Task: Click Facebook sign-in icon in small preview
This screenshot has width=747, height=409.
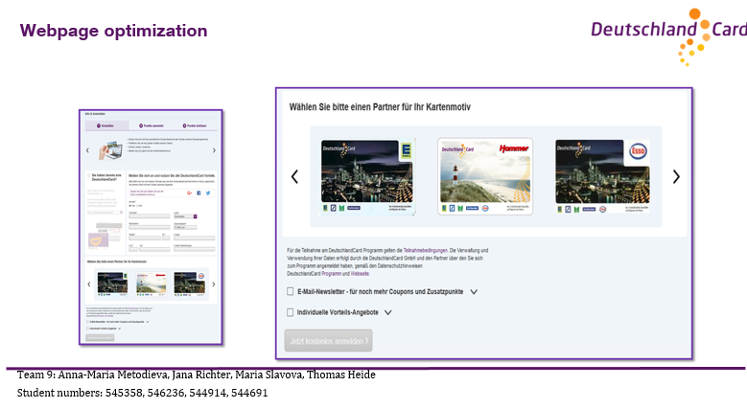Action: pos(198,193)
